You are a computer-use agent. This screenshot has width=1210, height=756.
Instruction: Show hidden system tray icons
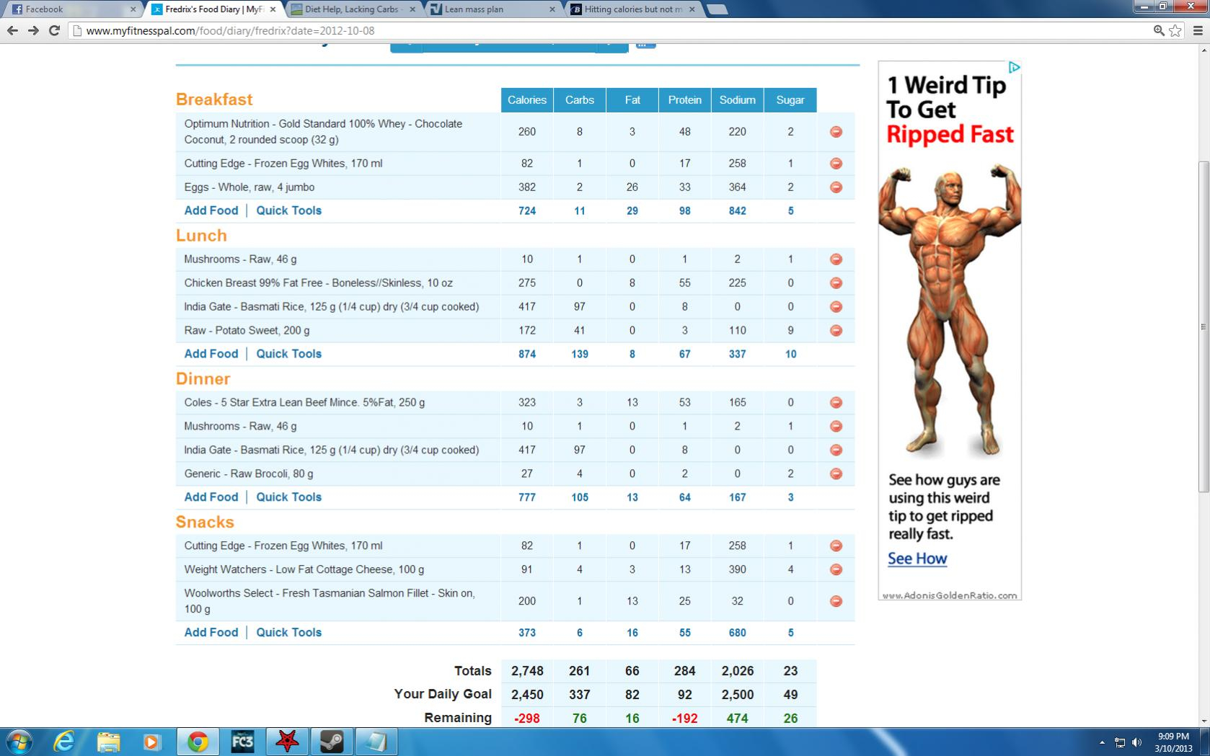[x=1102, y=742]
